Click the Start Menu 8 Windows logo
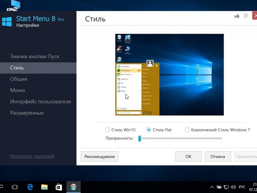The height and width of the screenshot is (193, 257). click(x=7, y=22)
